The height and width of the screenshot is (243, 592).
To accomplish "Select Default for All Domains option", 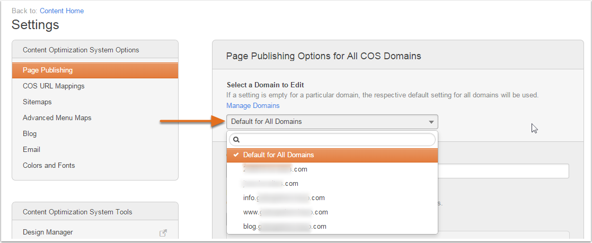I will [332, 155].
